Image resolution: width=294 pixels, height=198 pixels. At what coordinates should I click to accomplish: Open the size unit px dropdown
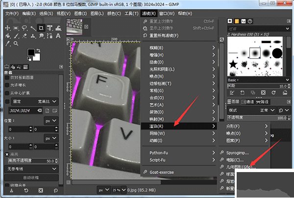tap(51, 138)
